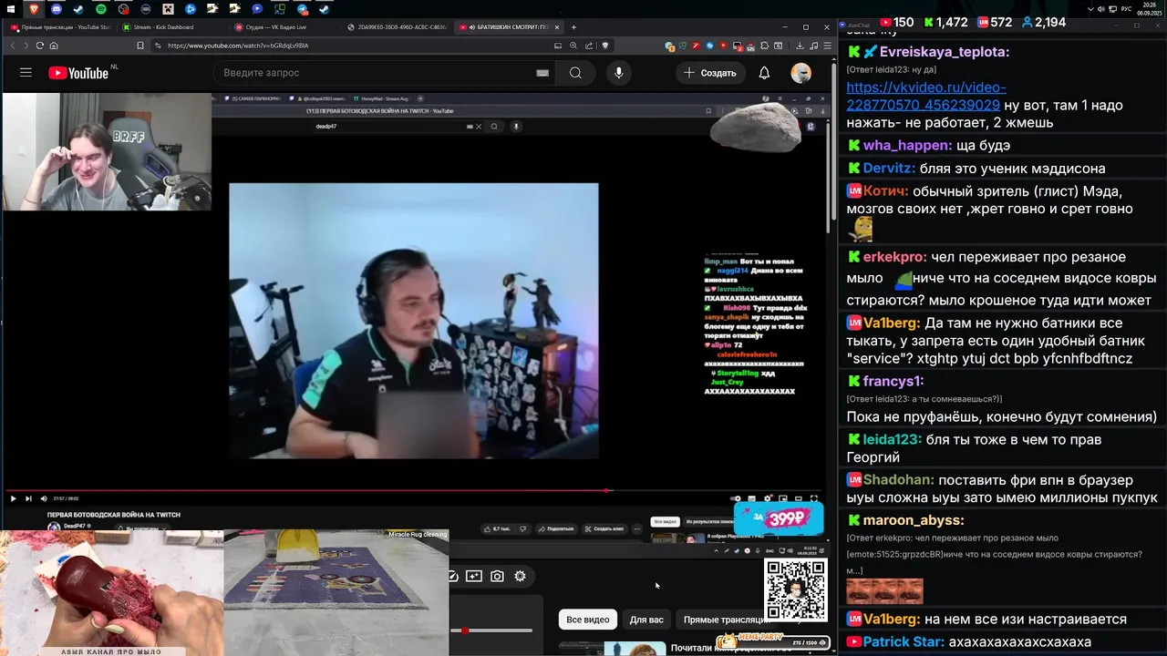The image size is (1167, 656).
Task: Click the soap cutting video thumbnail
Action: pos(111,593)
